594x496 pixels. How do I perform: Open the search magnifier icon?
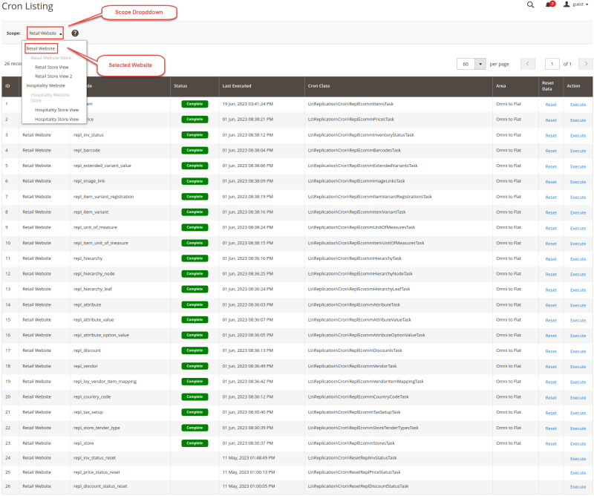[530, 5]
